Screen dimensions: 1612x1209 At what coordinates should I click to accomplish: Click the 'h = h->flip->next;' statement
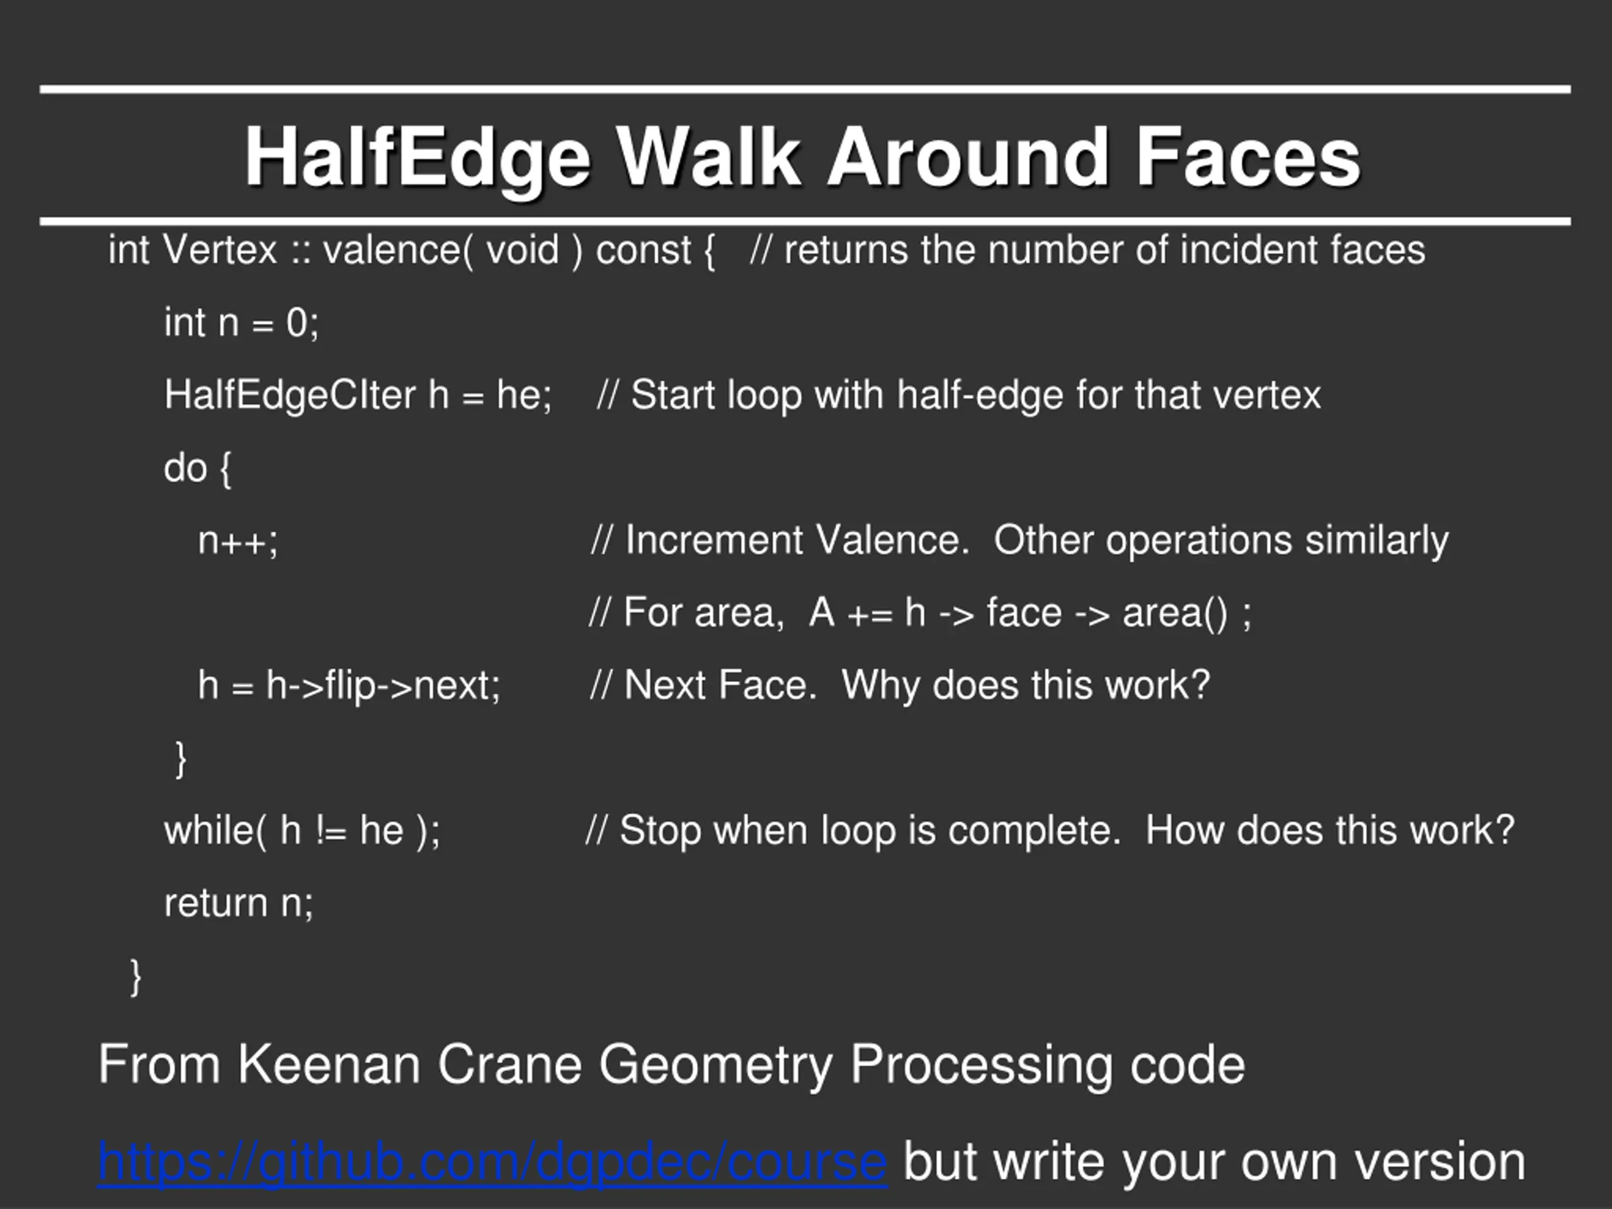click(x=349, y=686)
